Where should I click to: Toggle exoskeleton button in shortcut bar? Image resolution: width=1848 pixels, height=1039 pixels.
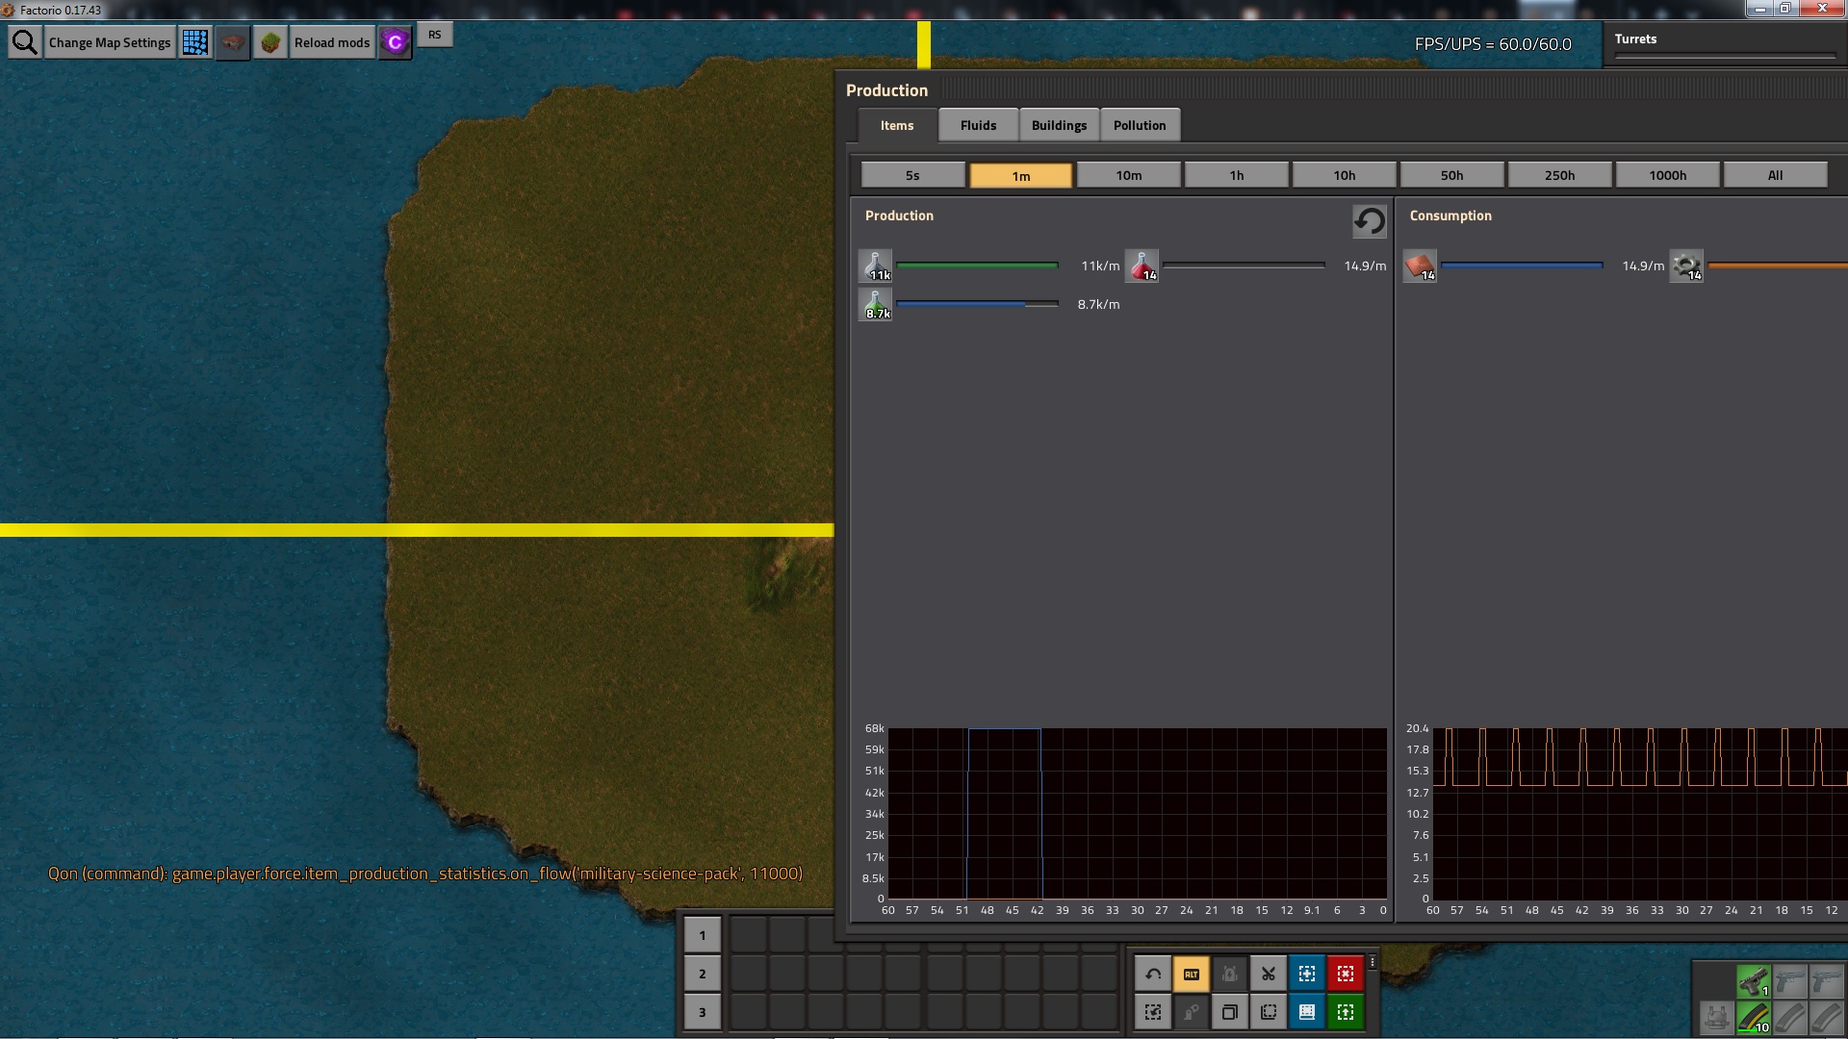click(1192, 1012)
